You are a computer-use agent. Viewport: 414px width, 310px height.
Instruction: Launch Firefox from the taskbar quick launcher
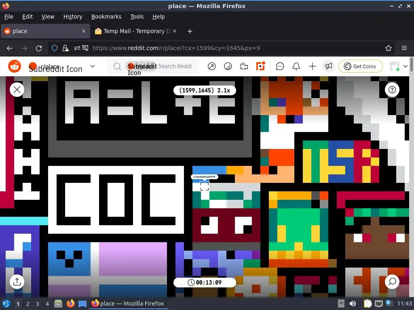point(70,304)
